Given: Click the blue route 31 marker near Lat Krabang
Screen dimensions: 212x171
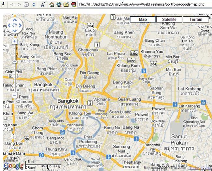Looking at the screenshot, I should tap(203, 102).
